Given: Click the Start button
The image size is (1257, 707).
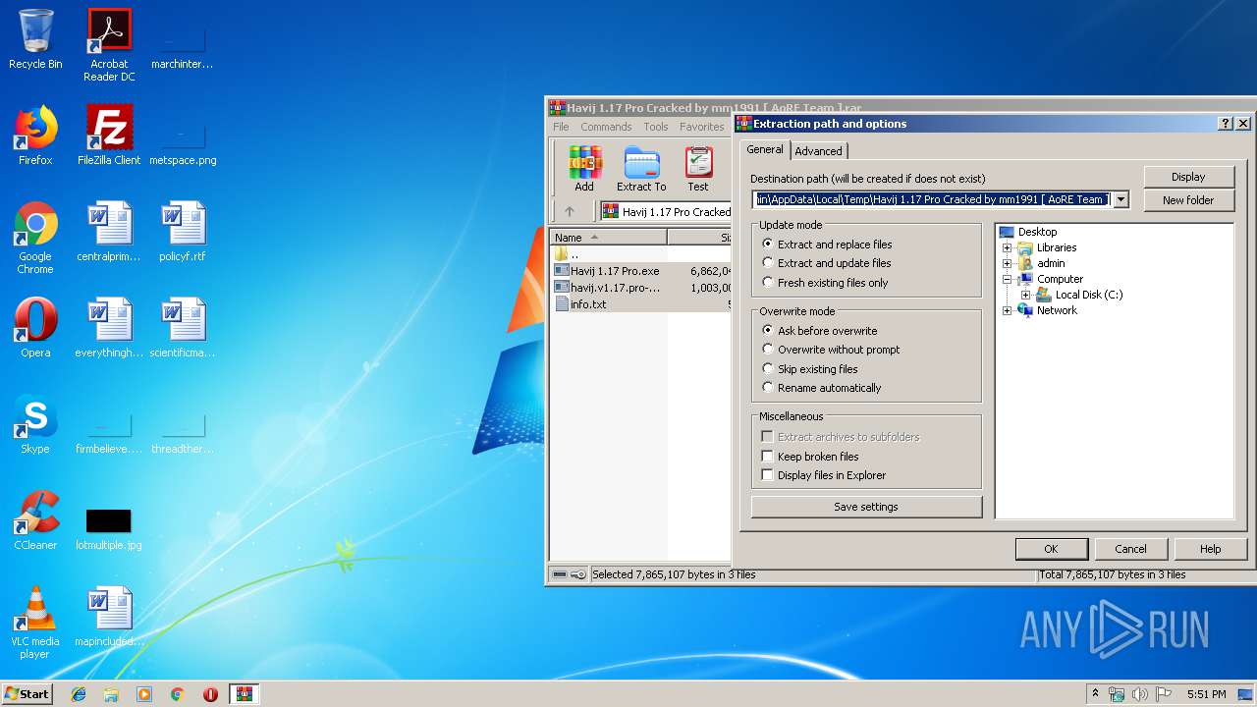Looking at the screenshot, I should (x=27, y=694).
